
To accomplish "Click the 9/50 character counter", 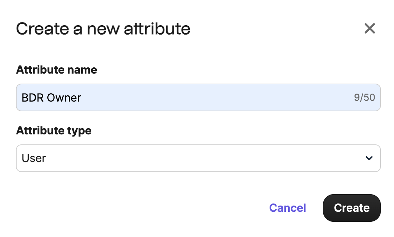I will [364, 97].
